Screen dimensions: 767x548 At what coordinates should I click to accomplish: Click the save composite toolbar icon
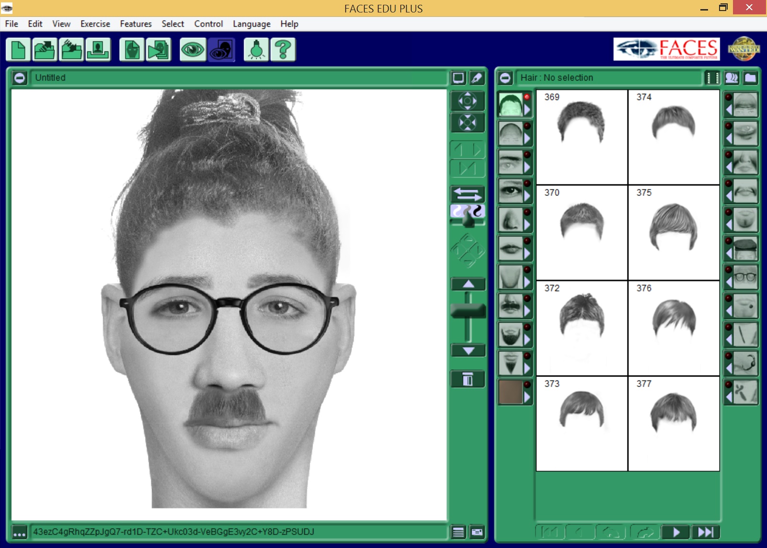click(x=71, y=50)
